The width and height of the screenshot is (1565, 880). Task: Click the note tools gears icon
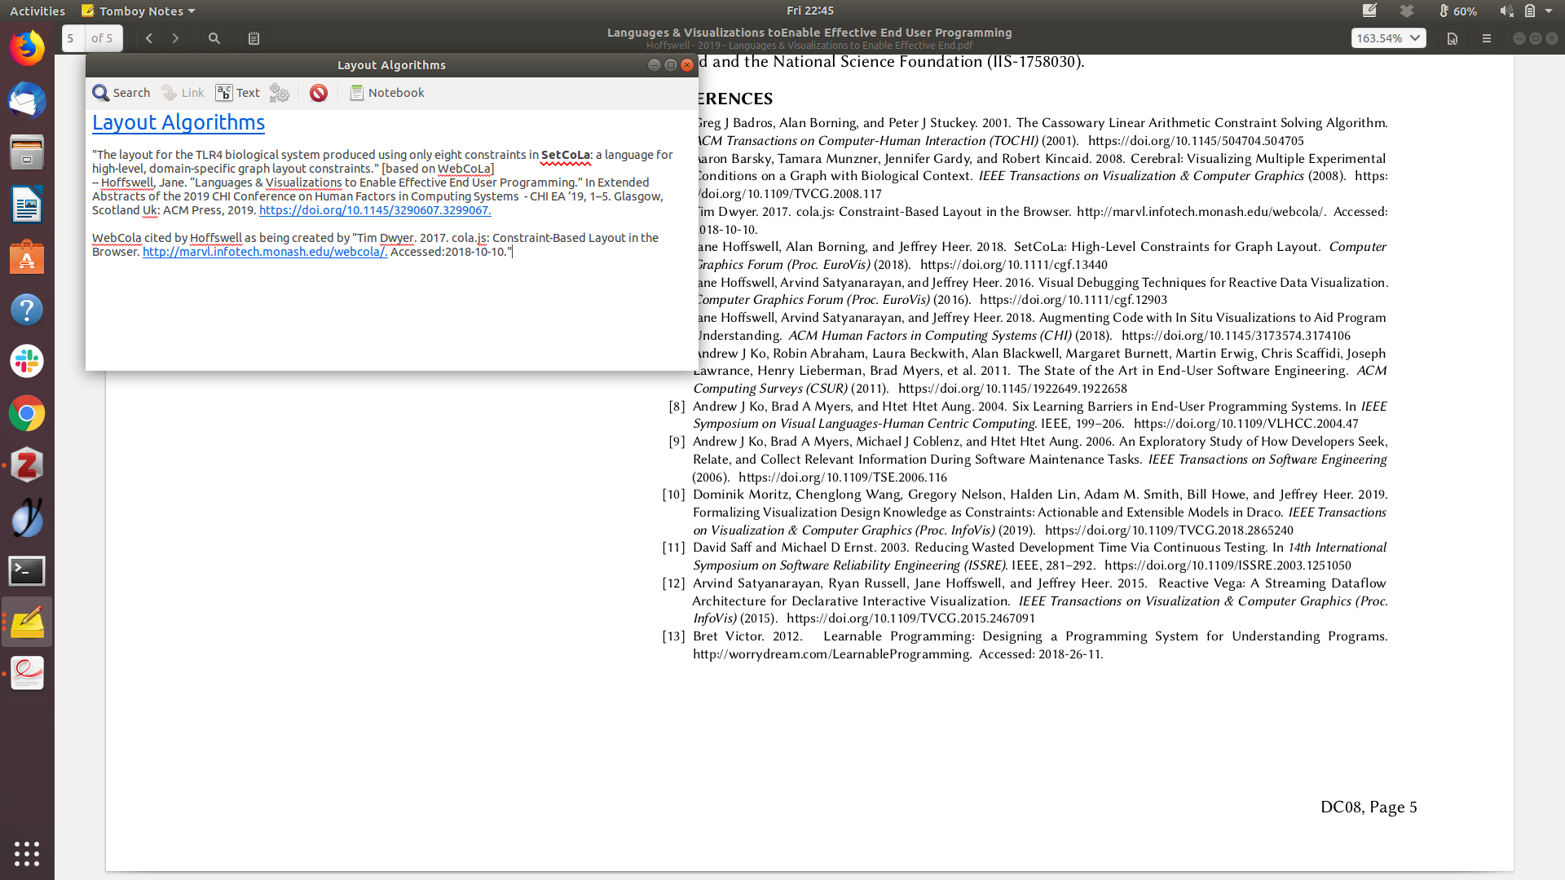tap(280, 93)
